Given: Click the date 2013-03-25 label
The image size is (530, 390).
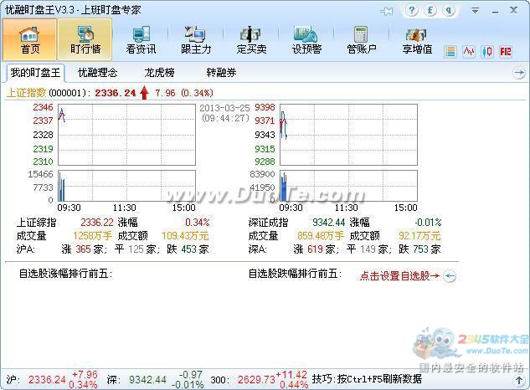Looking at the screenshot, I should (224, 108).
